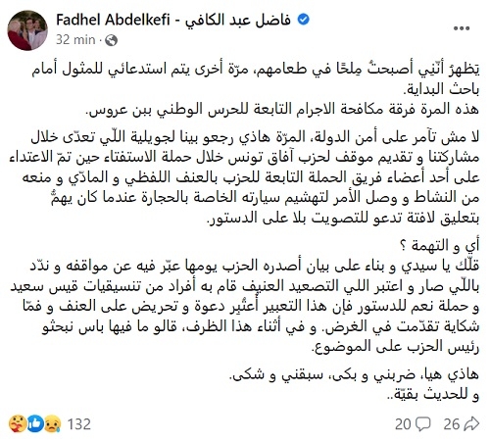This screenshot has width=490, height=442.
Task: Open Fadhel Abdelkefi's profile picture
Action: (27, 30)
